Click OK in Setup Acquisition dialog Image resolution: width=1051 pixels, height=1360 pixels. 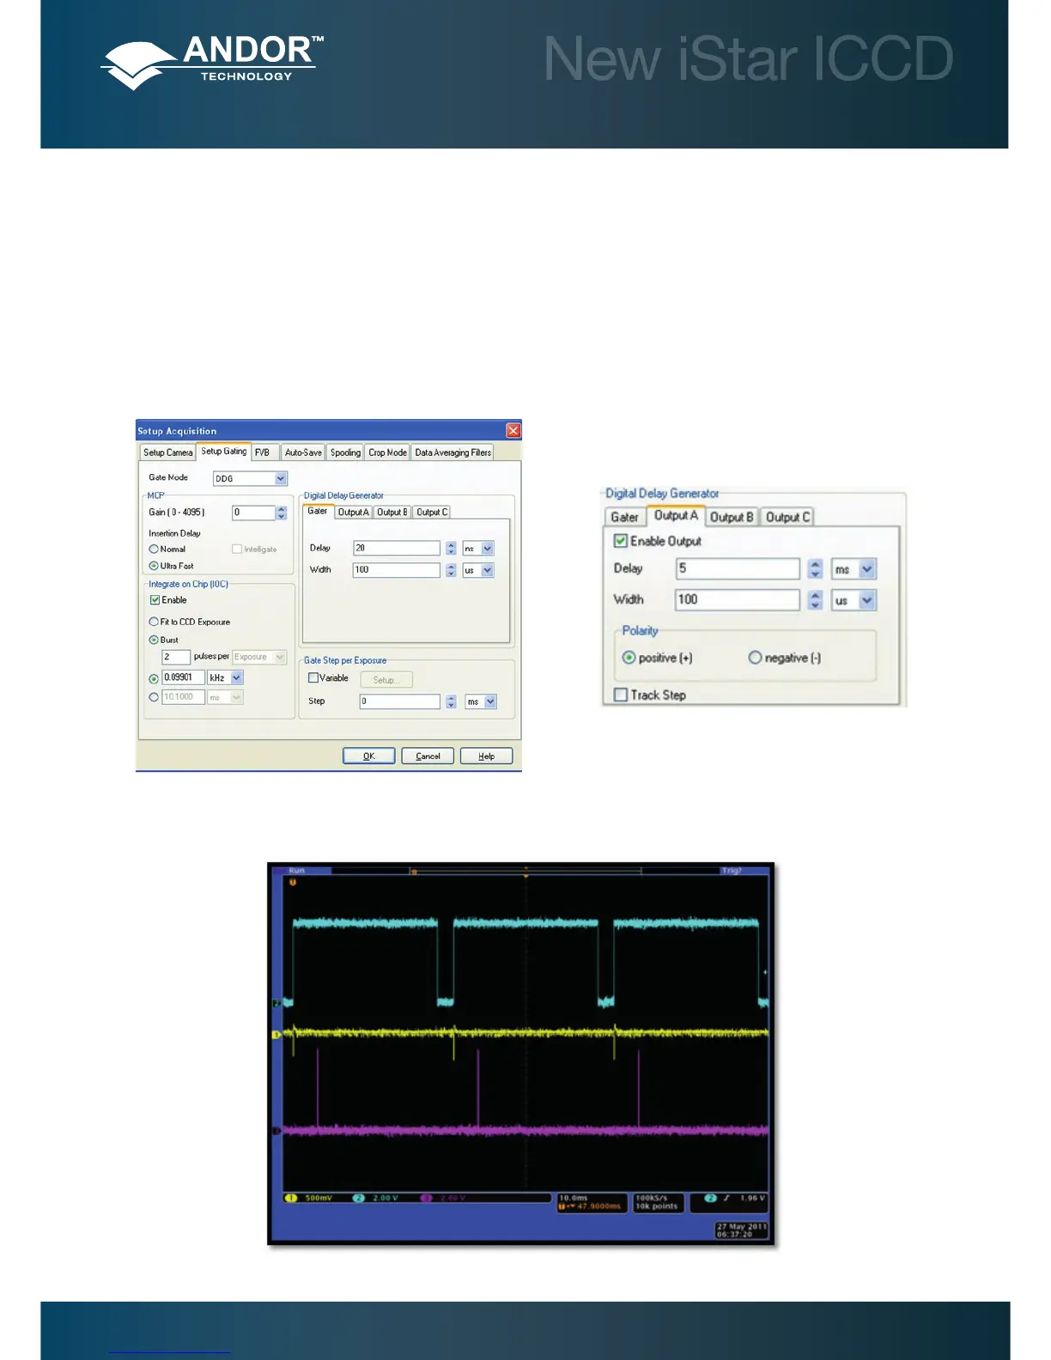coord(368,756)
